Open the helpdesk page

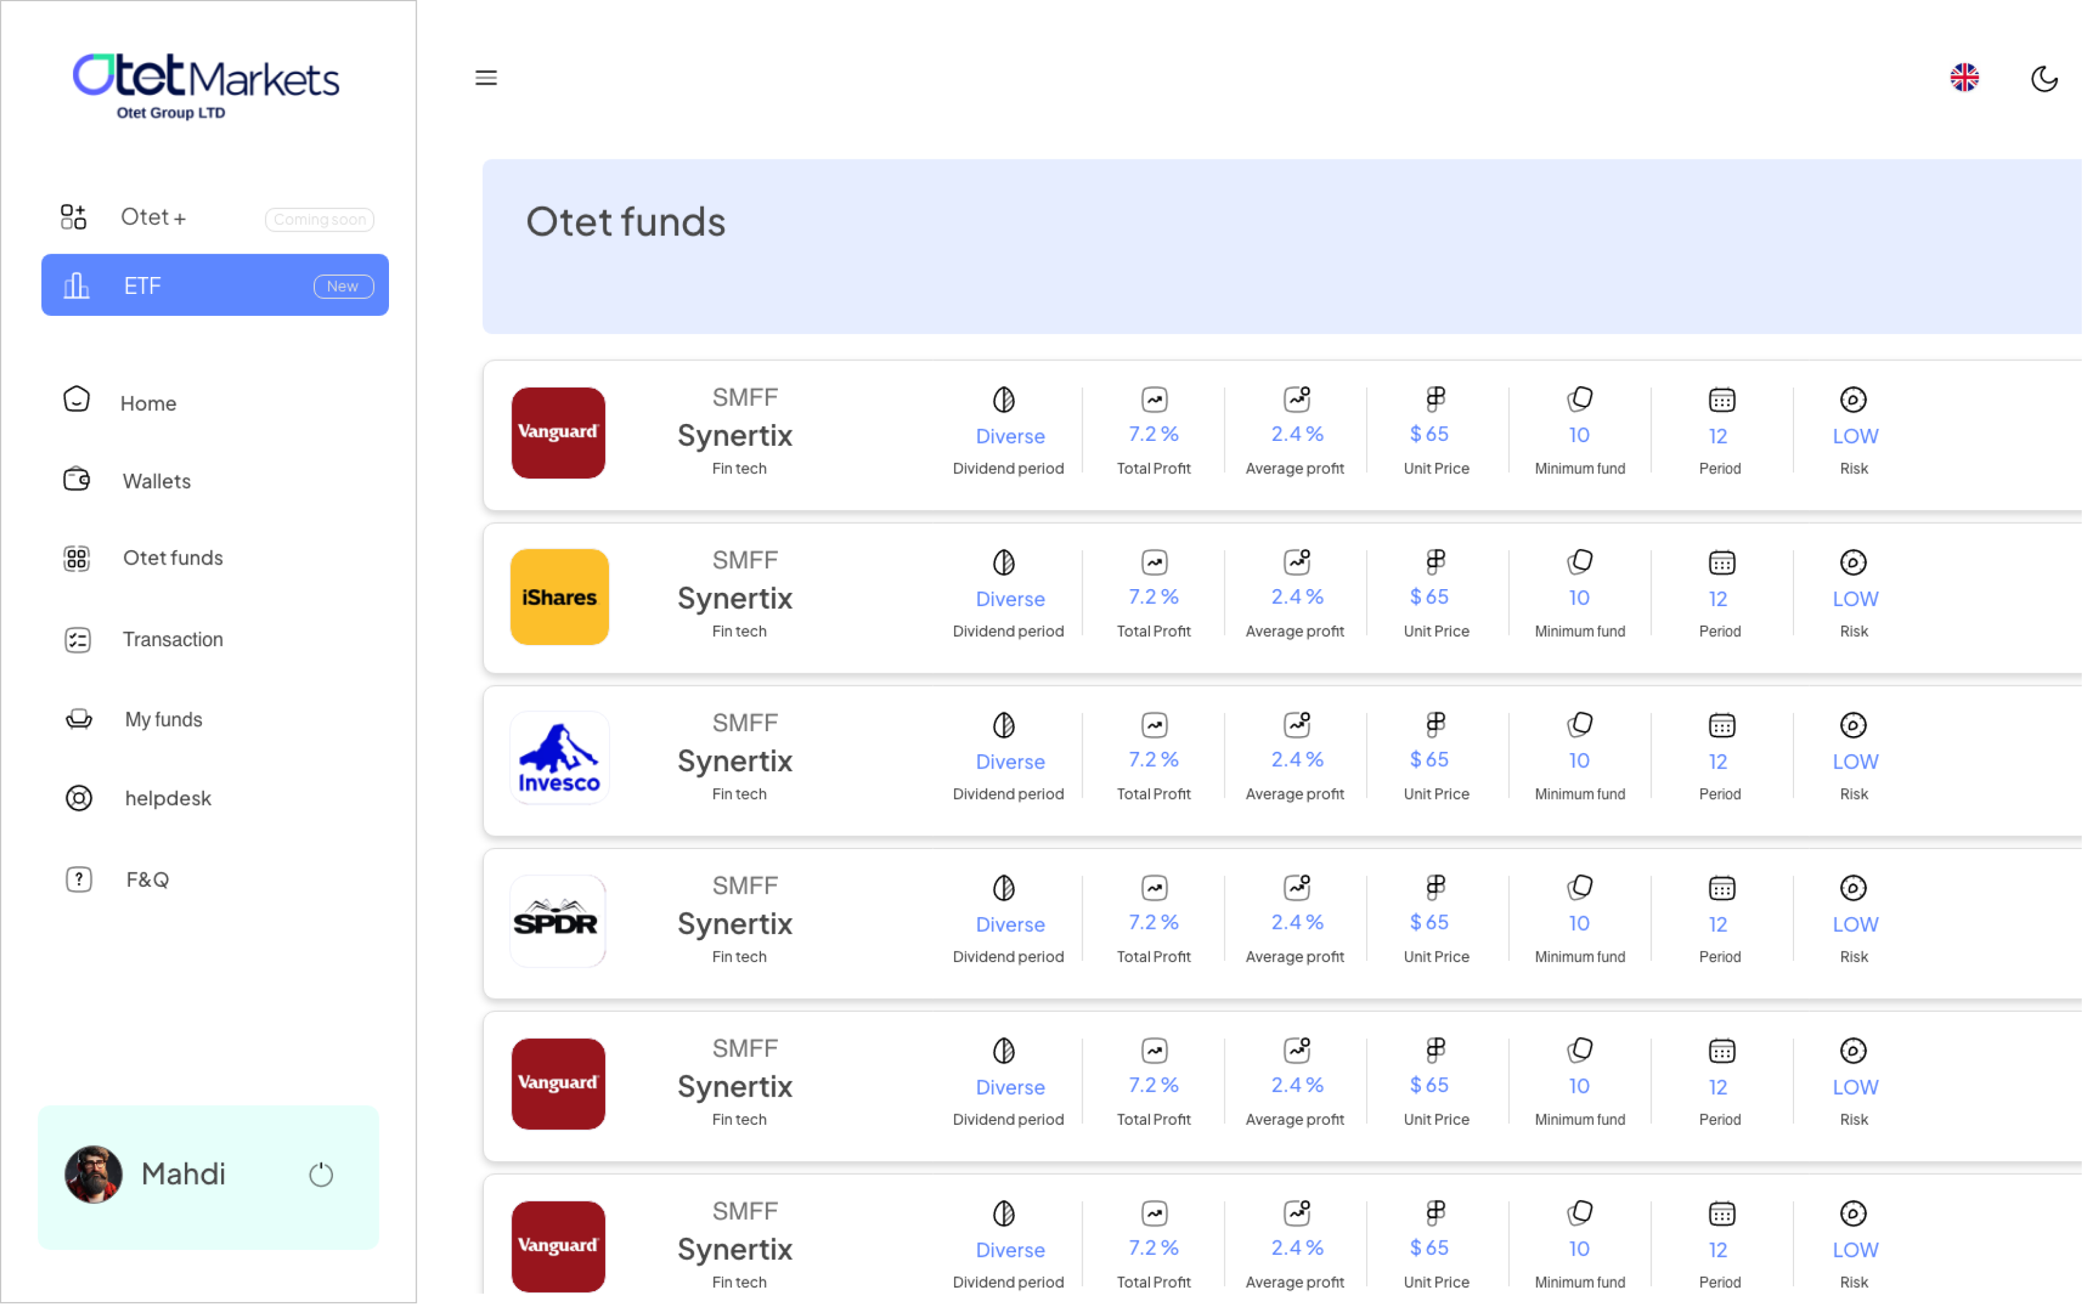pos(168,798)
